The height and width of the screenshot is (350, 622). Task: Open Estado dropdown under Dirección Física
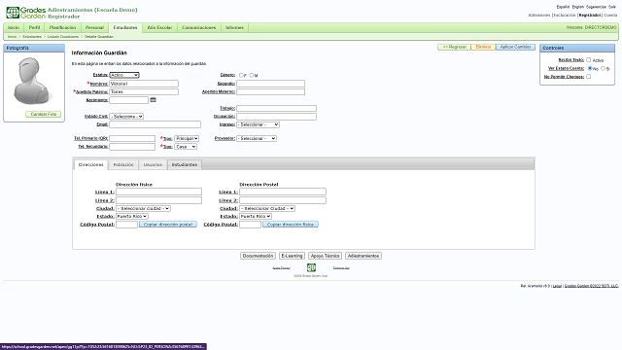(132, 216)
